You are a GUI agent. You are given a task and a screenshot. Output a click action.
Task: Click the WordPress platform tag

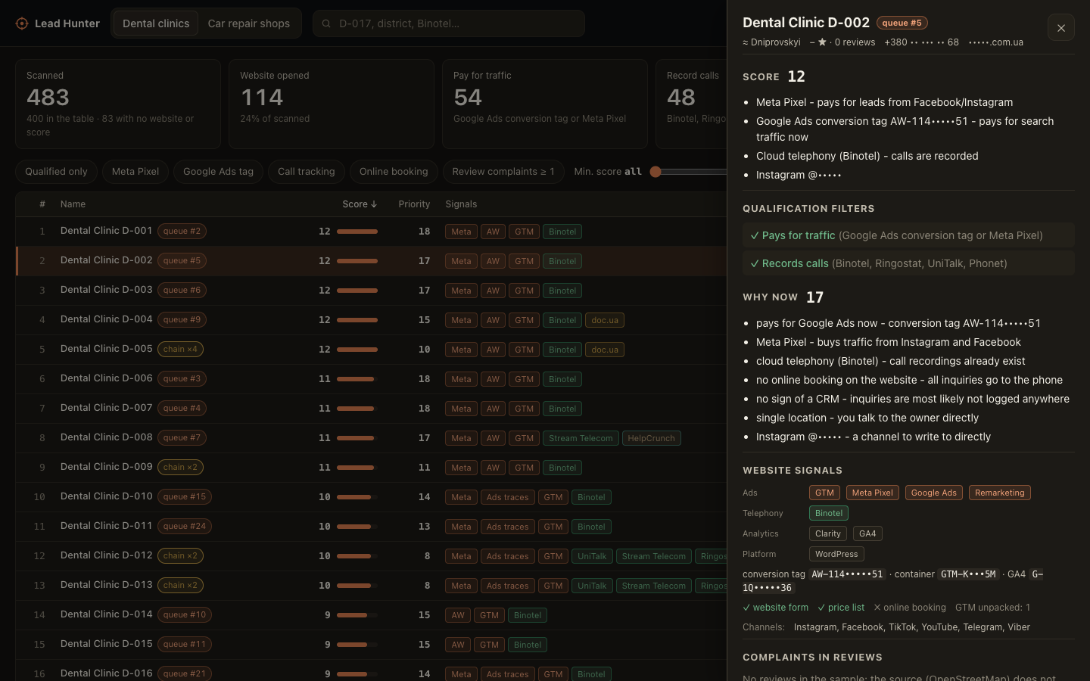click(x=836, y=554)
